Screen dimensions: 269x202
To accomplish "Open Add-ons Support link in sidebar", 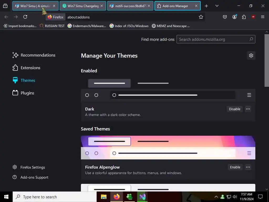I will (30, 177).
